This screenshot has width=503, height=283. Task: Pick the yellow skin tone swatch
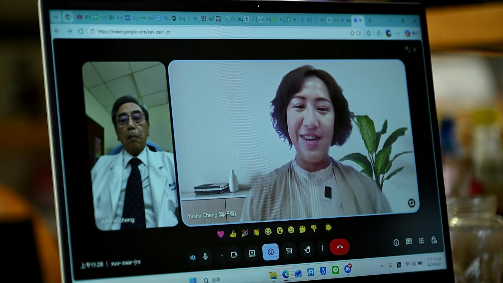[x=328, y=228]
